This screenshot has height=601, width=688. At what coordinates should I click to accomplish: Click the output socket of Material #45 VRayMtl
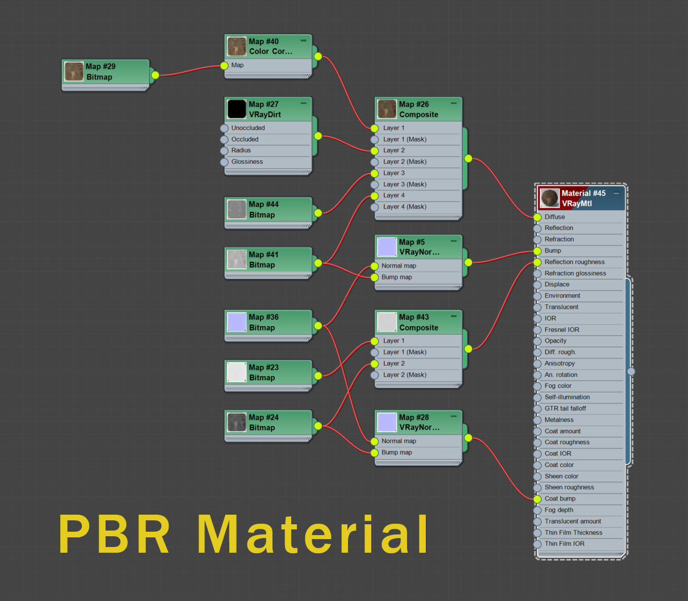[x=631, y=371]
